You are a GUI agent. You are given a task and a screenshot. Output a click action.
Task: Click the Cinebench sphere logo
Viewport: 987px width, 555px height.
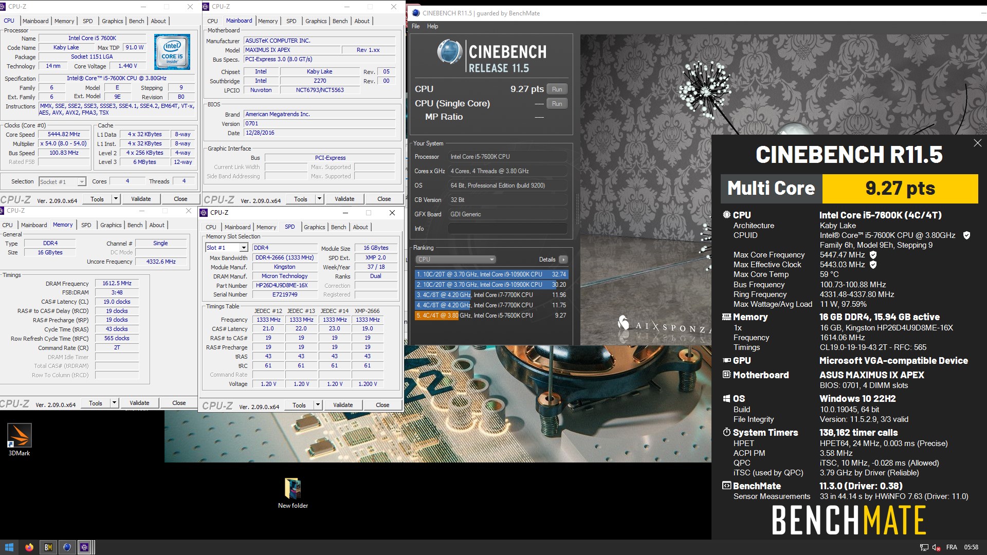coord(450,51)
